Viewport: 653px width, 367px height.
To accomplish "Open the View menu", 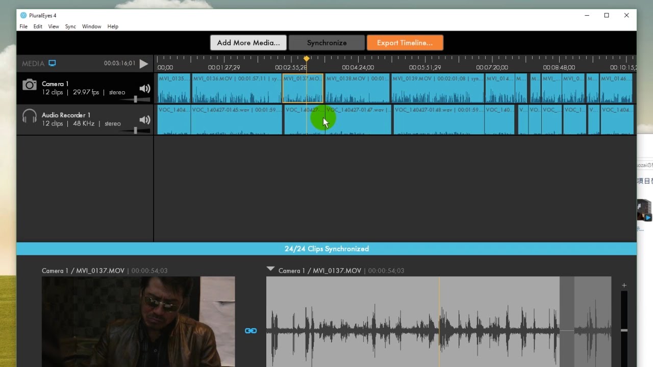I will coord(54,27).
